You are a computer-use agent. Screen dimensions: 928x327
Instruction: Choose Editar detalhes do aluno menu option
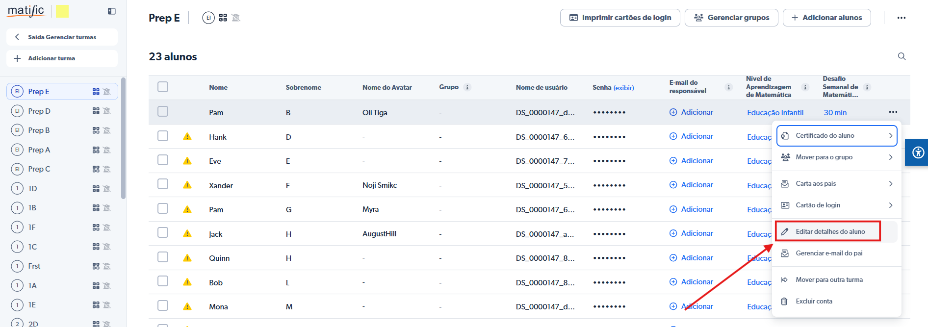(830, 231)
